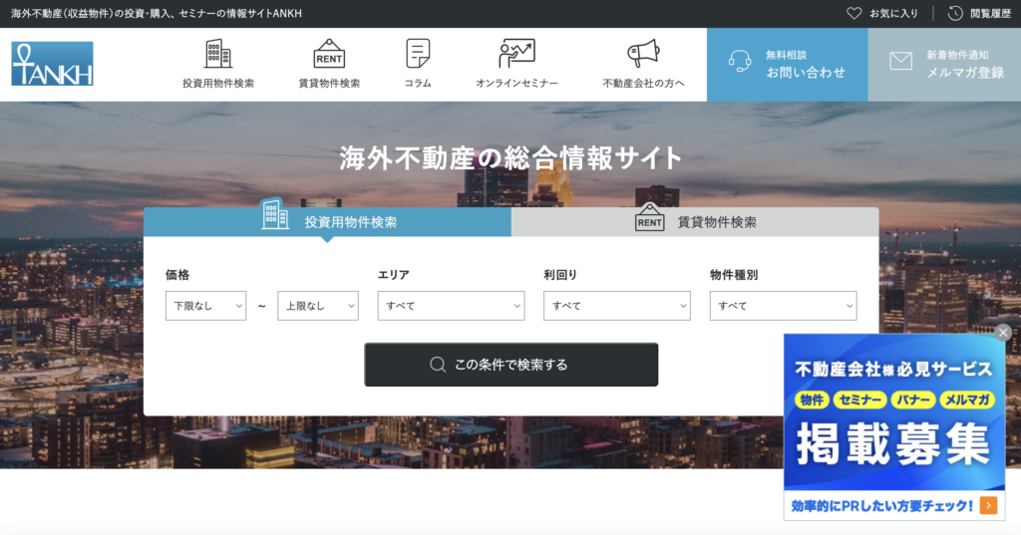
Task: Select the 投資用物件検索 search tab
Action: point(327,222)
